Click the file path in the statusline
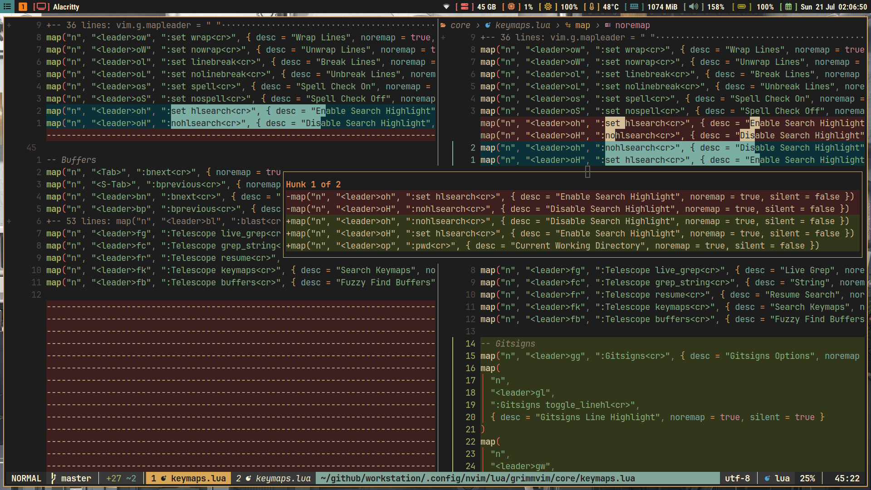This screenshot has height=490, width=871. 478,478
